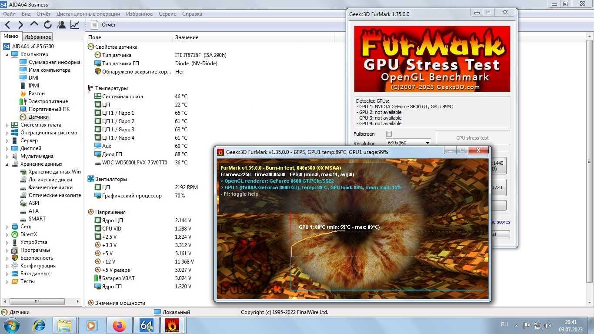Select the Системная плата 46 °C row
Viewport: 594px width, 334px height.
[x=141, y=97]
